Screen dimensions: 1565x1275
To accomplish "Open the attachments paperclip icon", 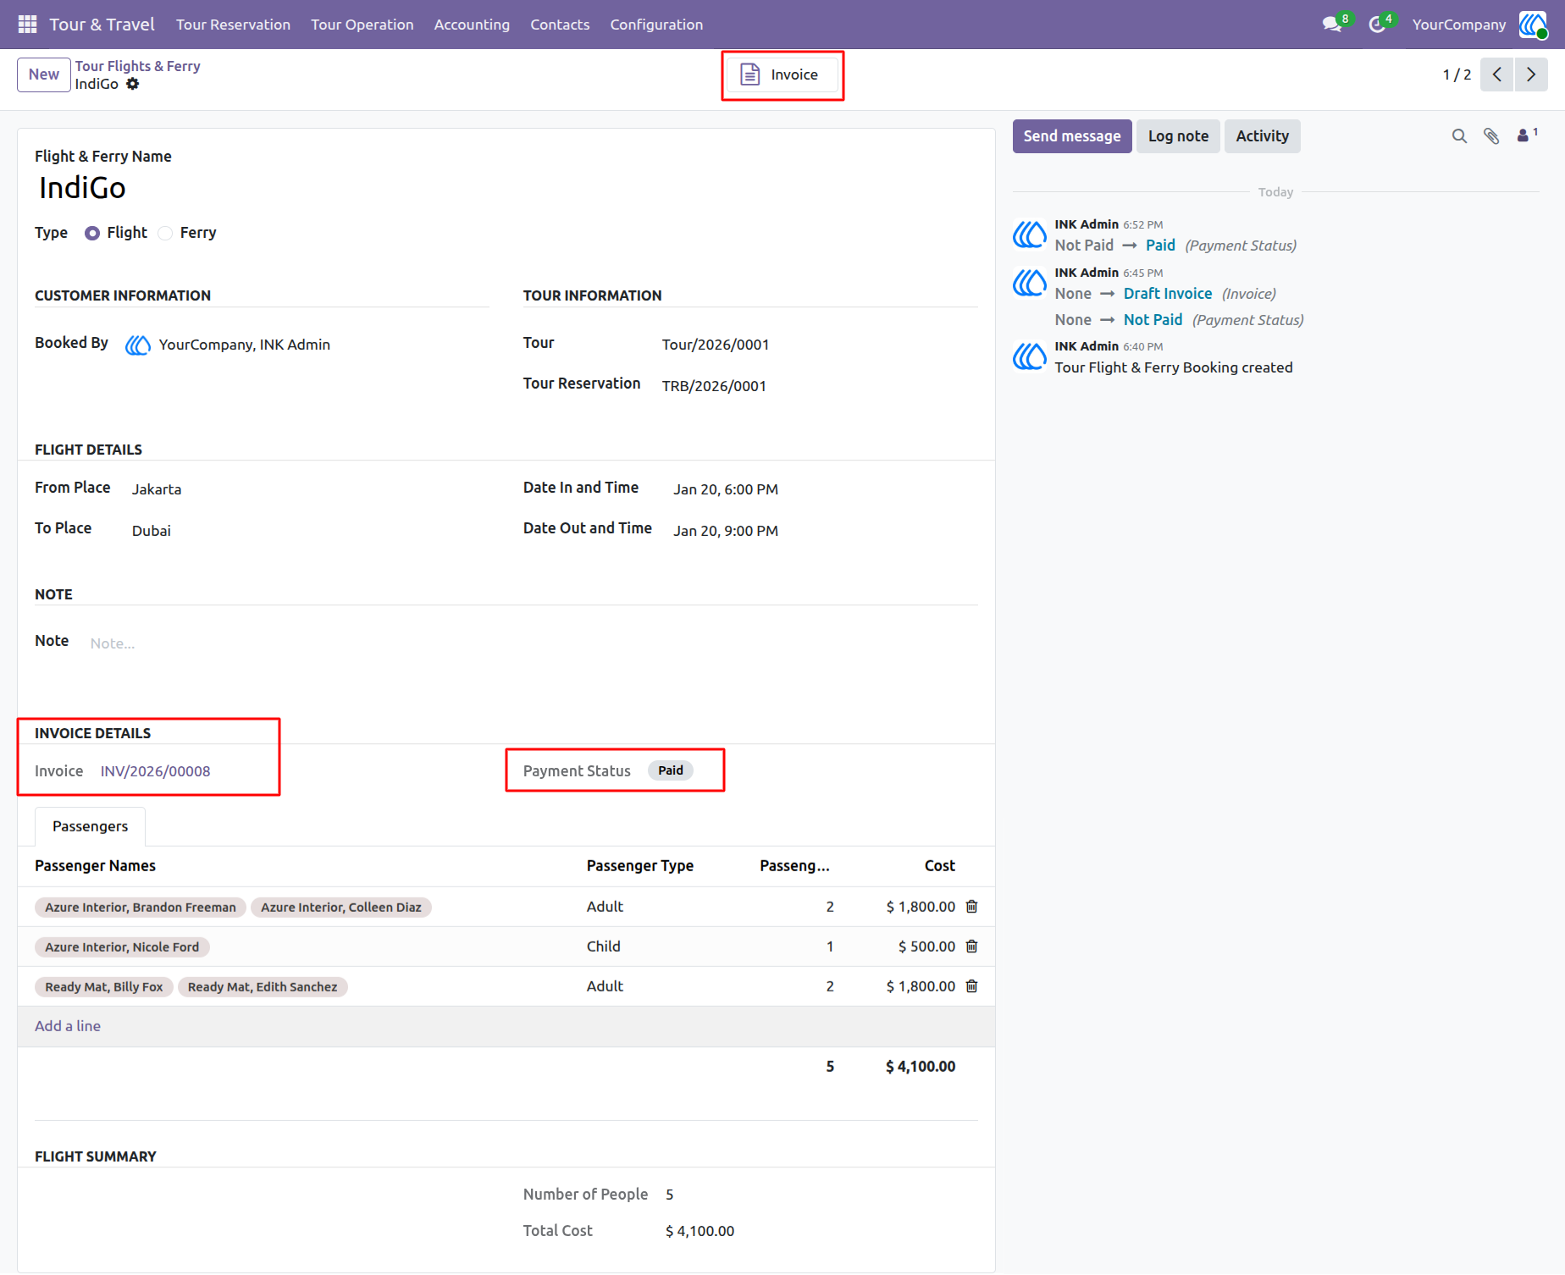I will point(1491,136).
